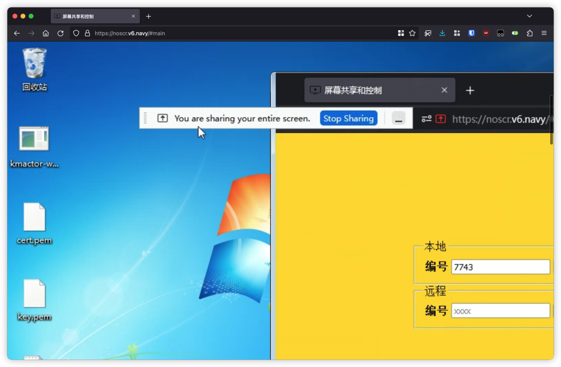561x367 pixels.
Task: Click the forward navigation arrow
Action: point(31,33)
